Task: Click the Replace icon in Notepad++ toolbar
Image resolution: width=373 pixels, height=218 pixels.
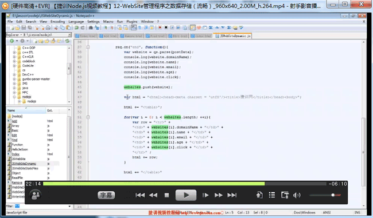Action: (x=97, y=28)
